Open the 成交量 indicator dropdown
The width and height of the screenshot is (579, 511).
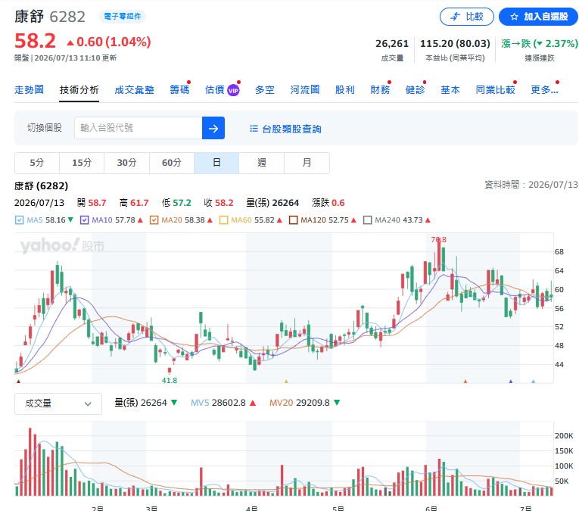point(58,404)
